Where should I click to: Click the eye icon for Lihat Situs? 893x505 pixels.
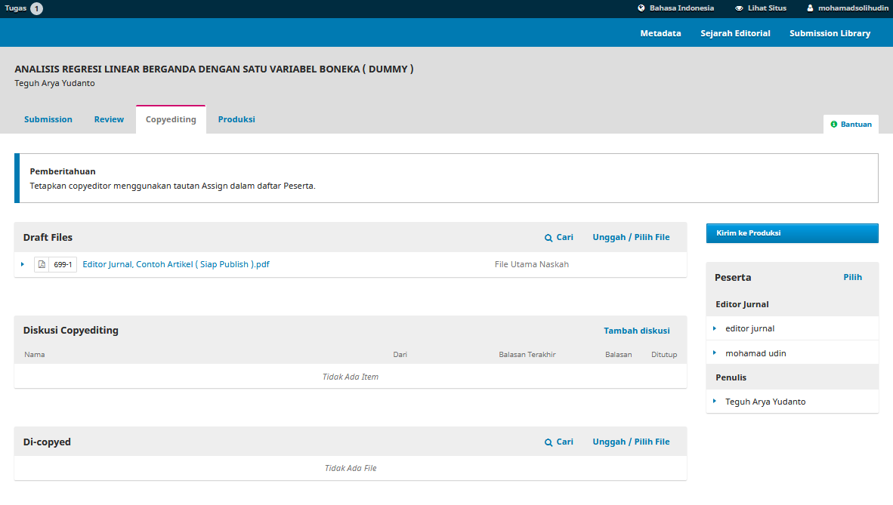tap(739, 8)
